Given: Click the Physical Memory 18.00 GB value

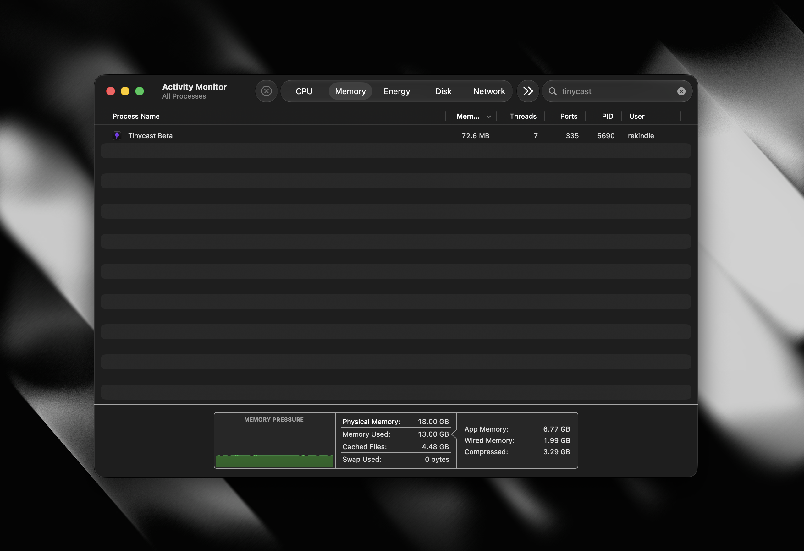Looking at the screenshot, I should 433,422.
